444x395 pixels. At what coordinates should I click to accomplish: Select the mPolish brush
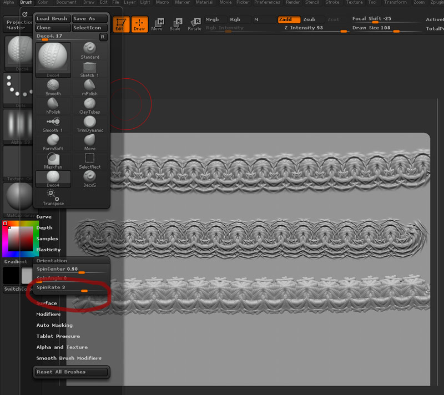point(89,88)
